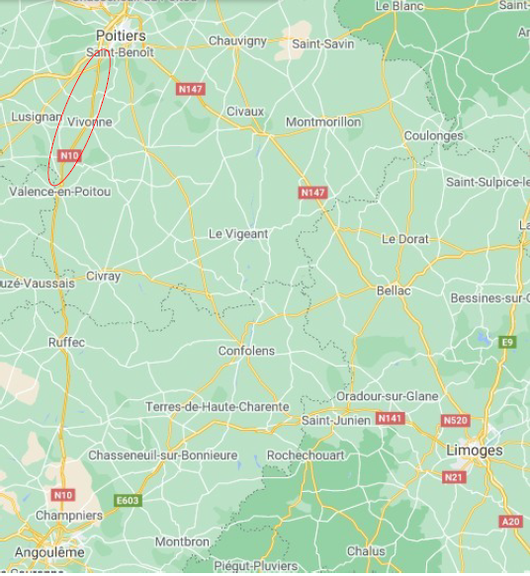Screen dimensions: 530x576
Task: Select the Montmorillon town label
Action: [323, 122]
